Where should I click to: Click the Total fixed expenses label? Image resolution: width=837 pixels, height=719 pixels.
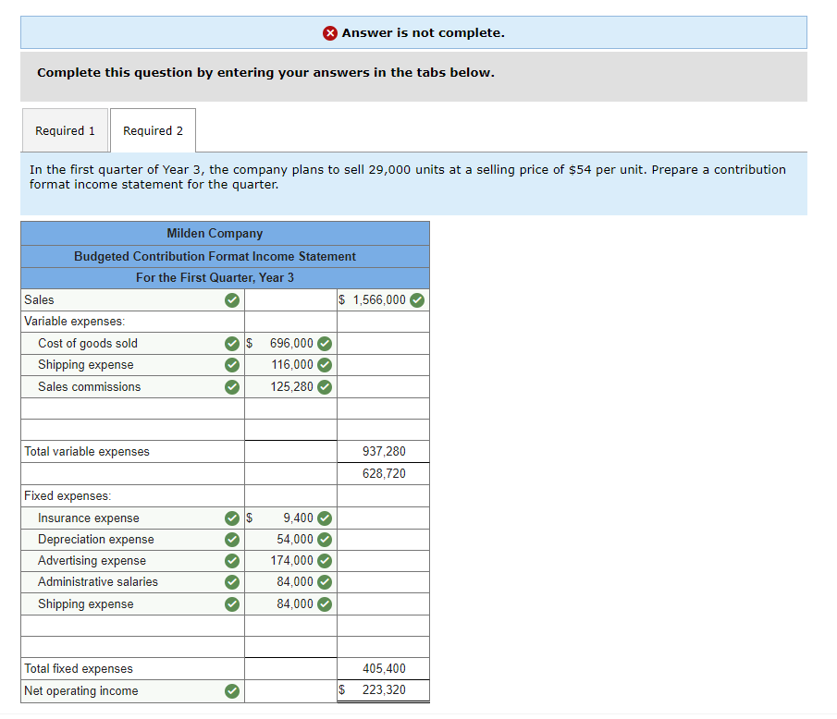79,668
